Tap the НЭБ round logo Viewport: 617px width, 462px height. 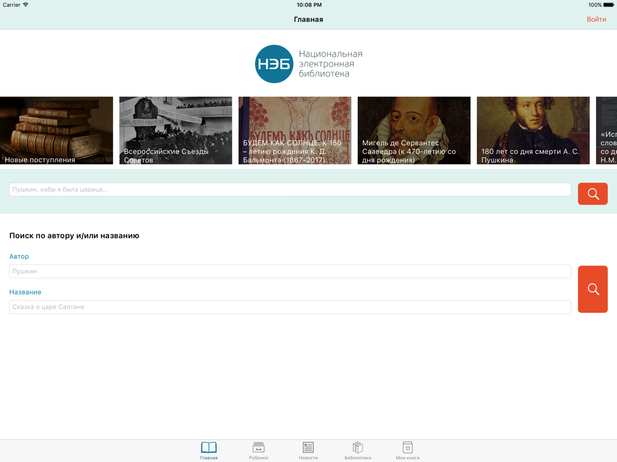(x=275, y=64)
